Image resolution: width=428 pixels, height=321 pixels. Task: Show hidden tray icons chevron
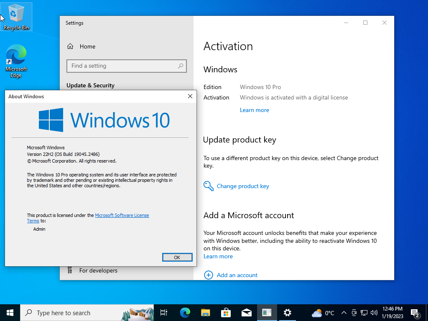[344, 313]
